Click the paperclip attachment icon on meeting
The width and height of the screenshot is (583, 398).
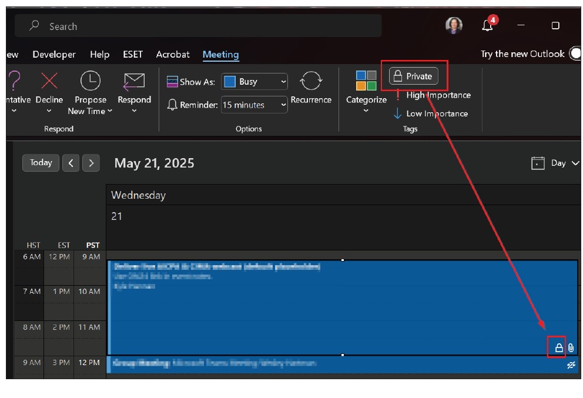(571, 347)
